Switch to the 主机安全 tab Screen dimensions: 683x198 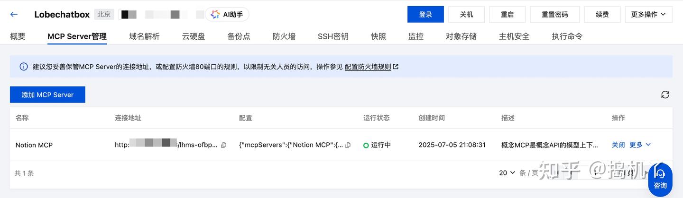tap(514, 36)
